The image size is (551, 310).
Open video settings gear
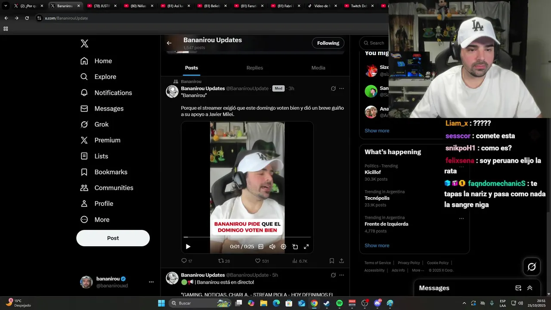coord(283,247)
